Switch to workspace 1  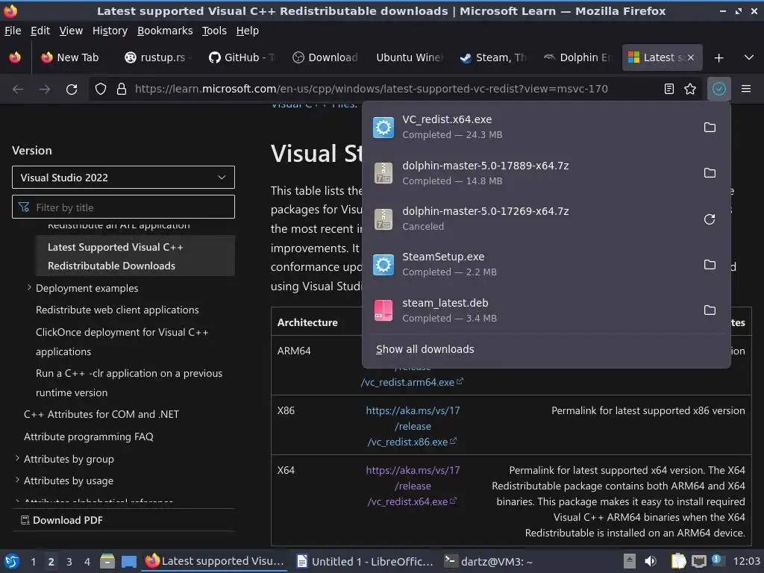tap(33, 562)
